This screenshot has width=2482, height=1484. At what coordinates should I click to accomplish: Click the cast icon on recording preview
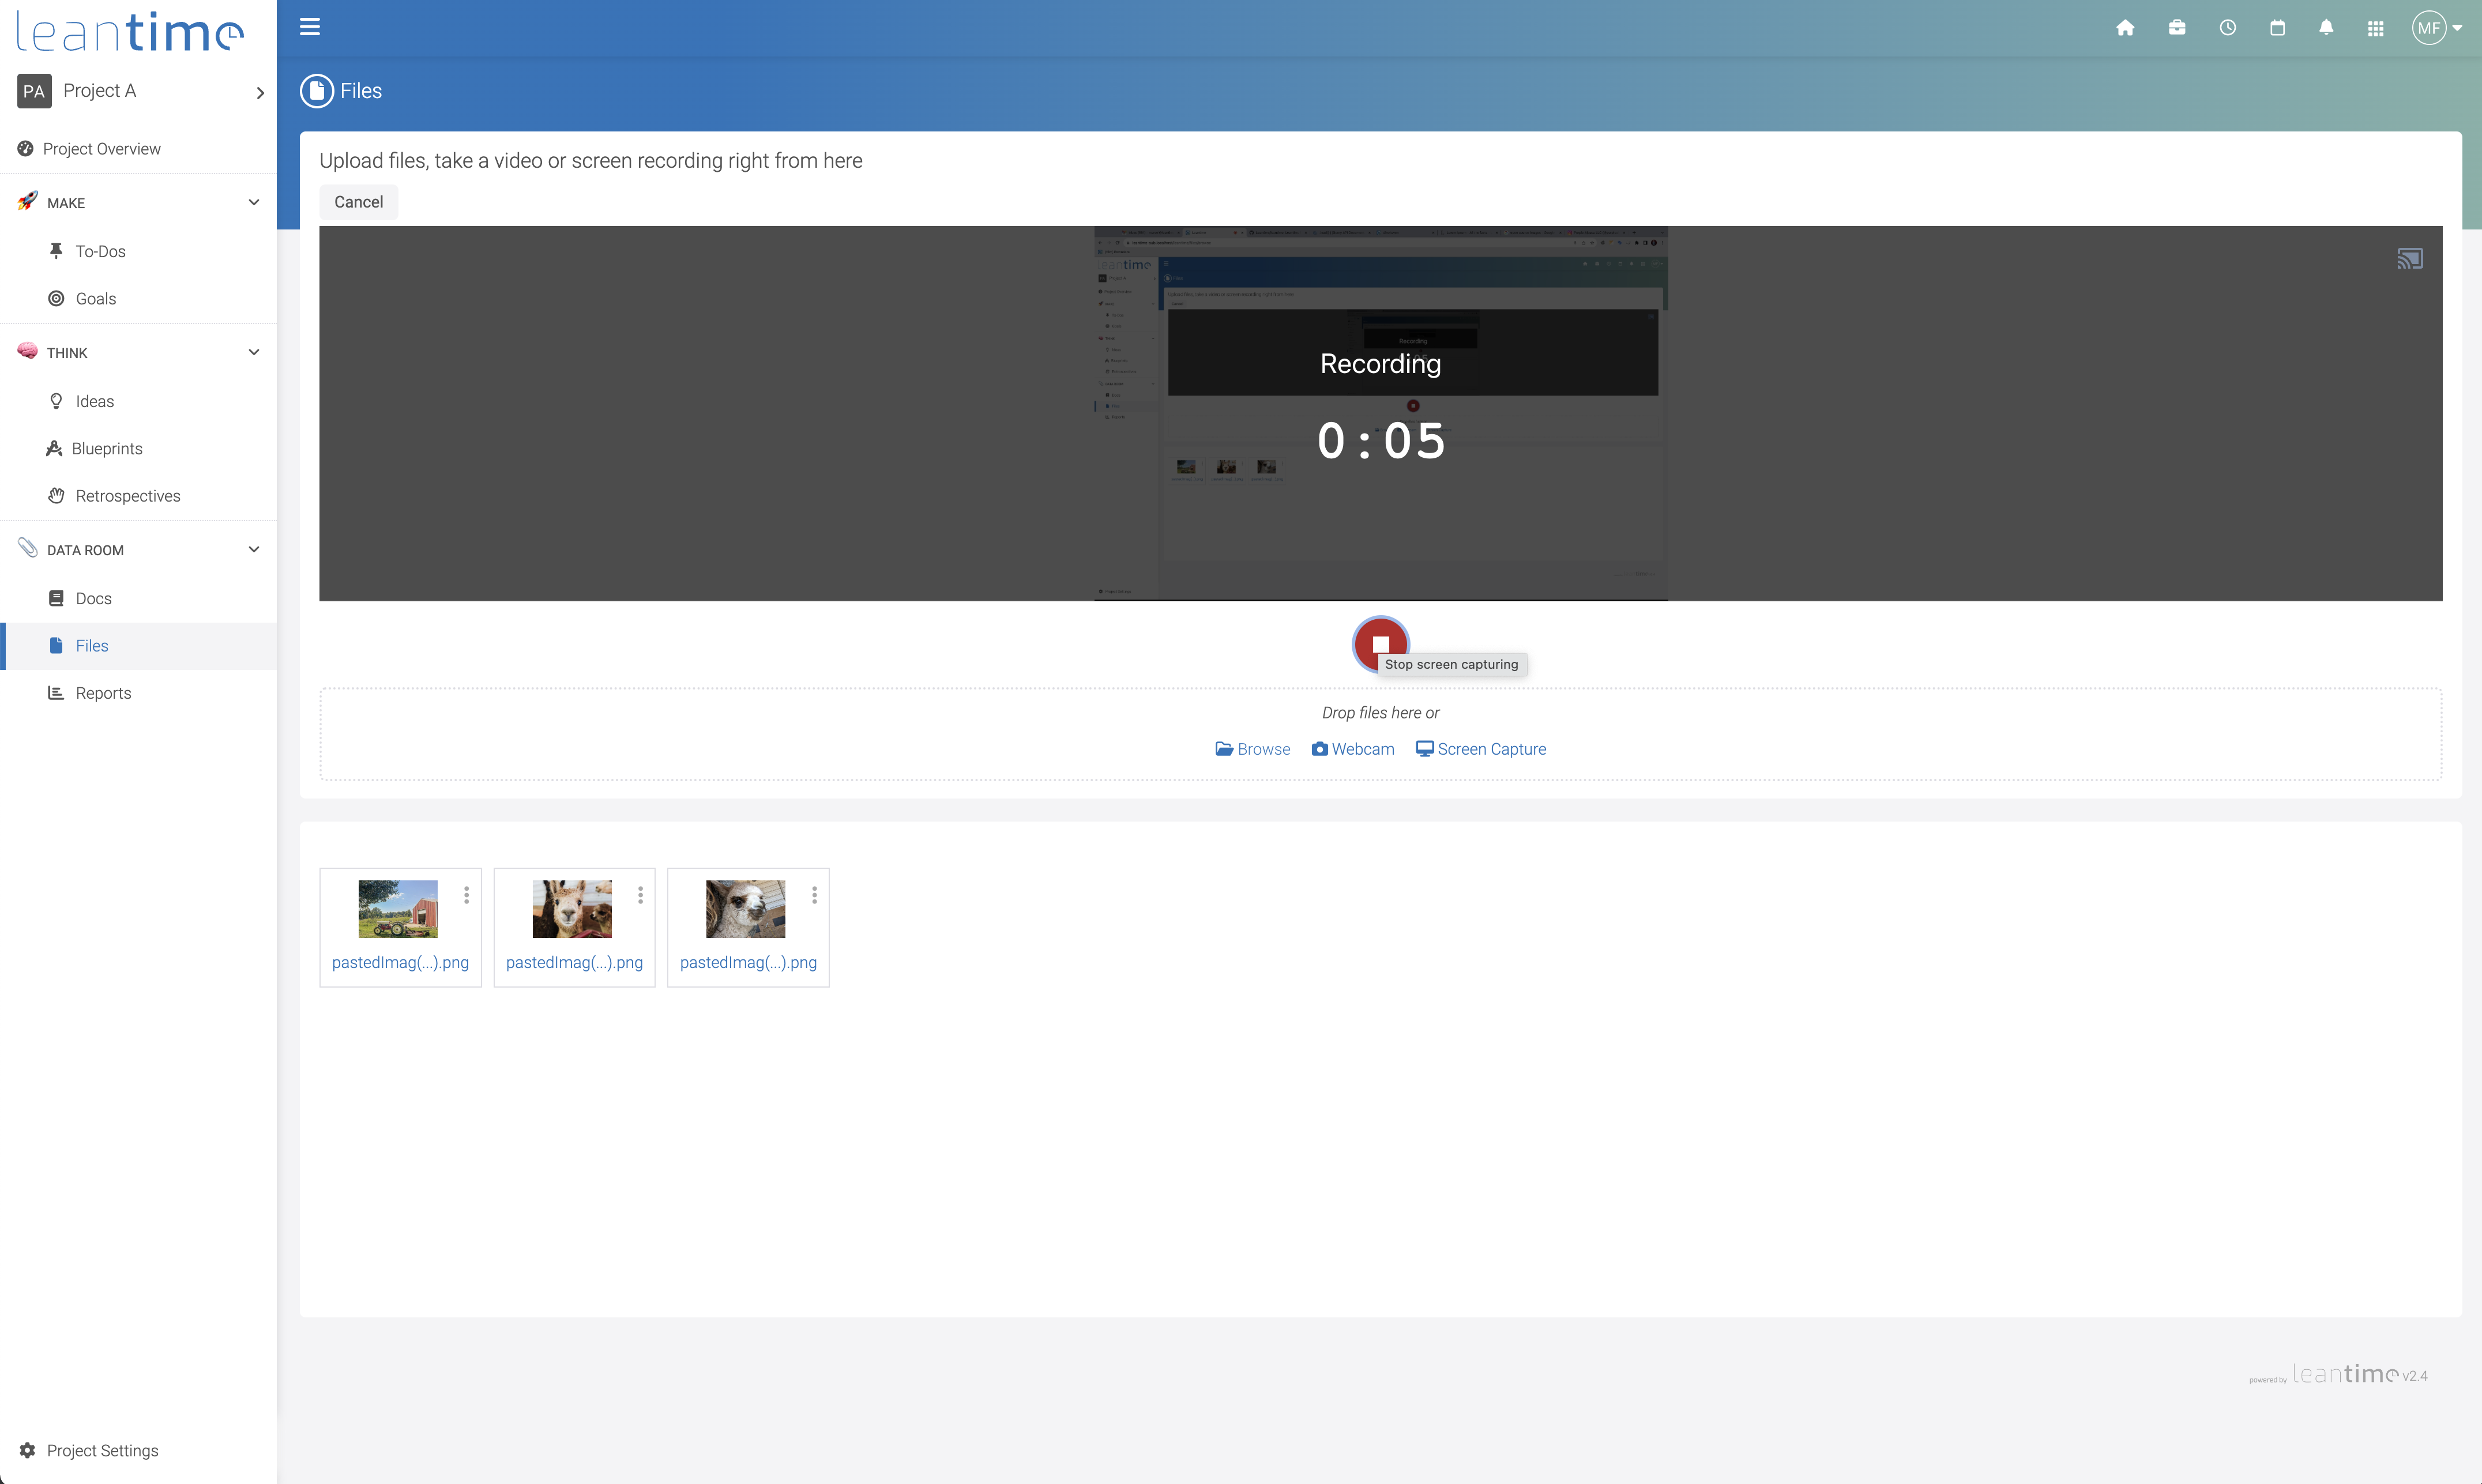[x=2409, y=260]
